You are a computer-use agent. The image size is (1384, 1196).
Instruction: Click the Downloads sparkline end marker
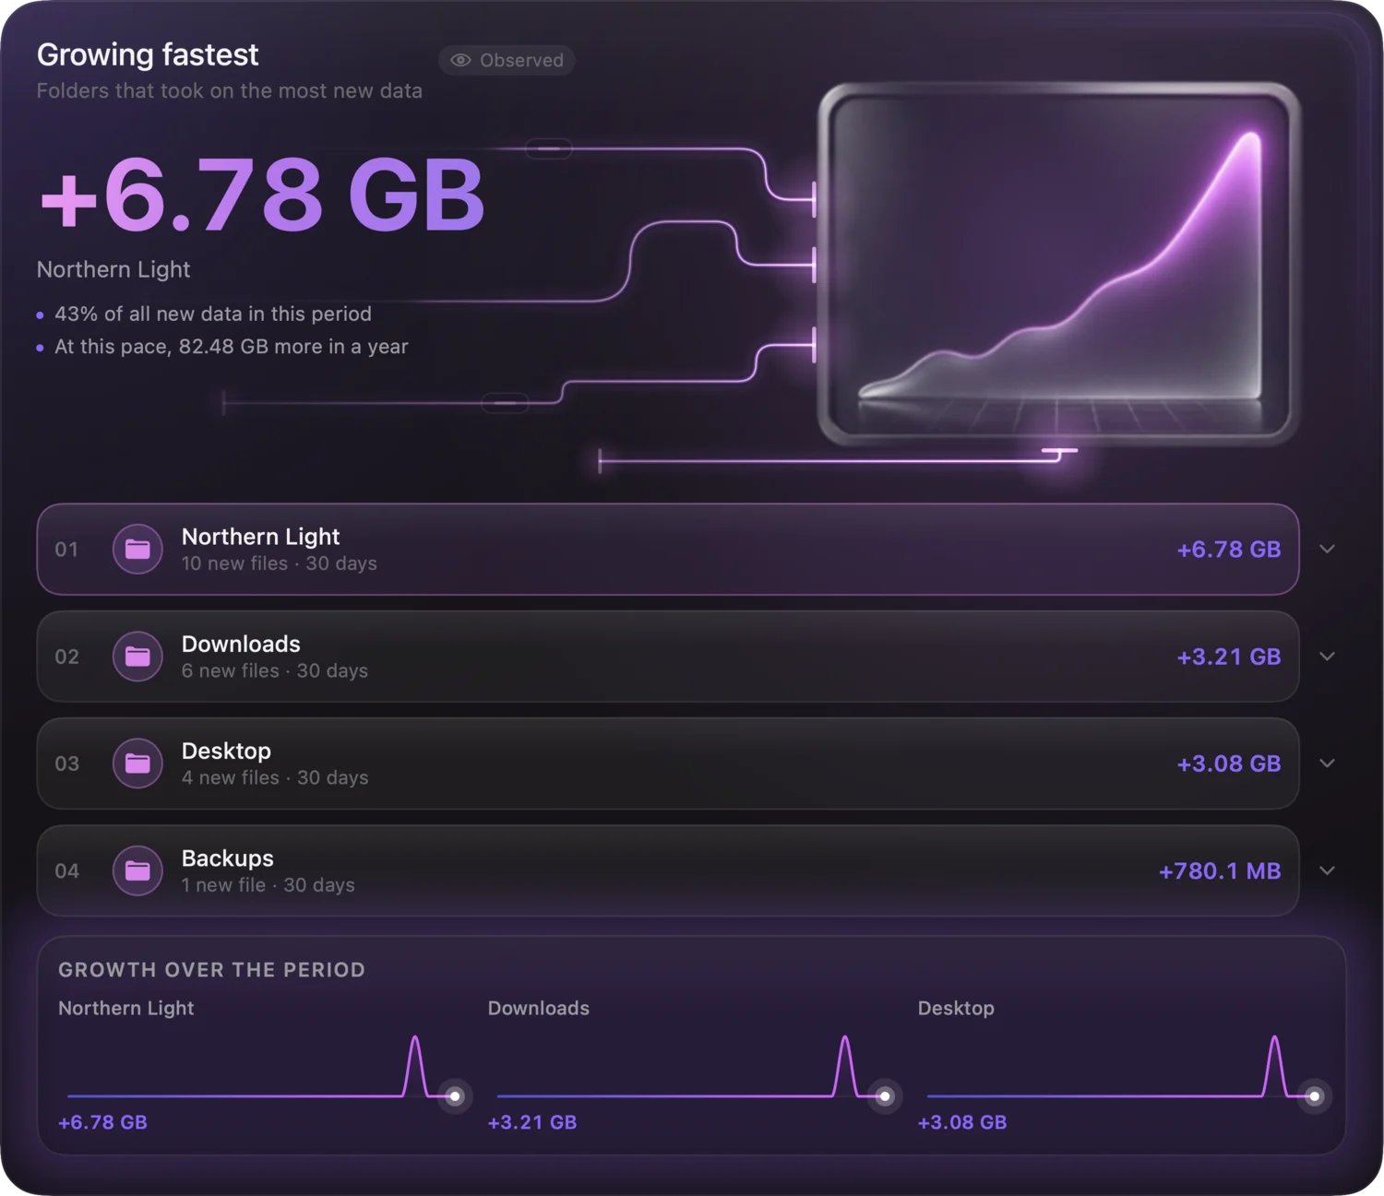click(884, 1096)
